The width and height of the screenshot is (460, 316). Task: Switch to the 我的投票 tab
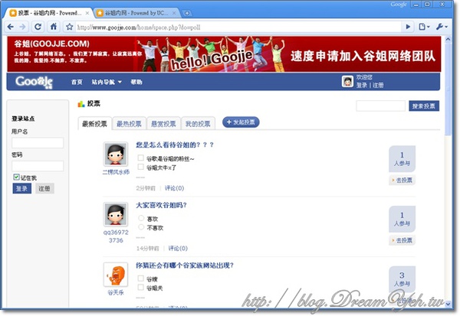tap(198, 124)
